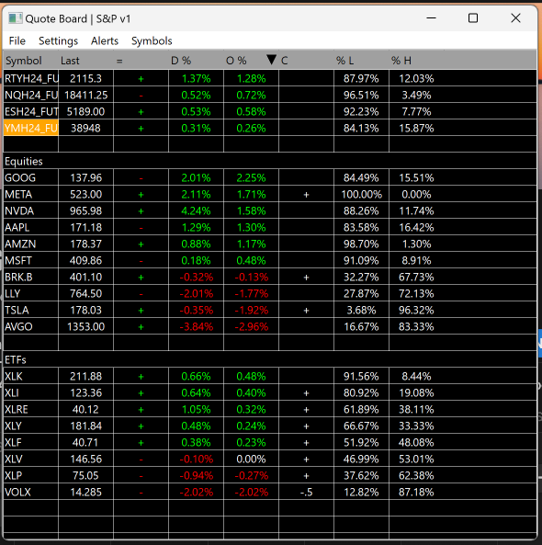Select the XLRE symbol cell
Screen dimensions: 542x545
(x=31, y=409)
